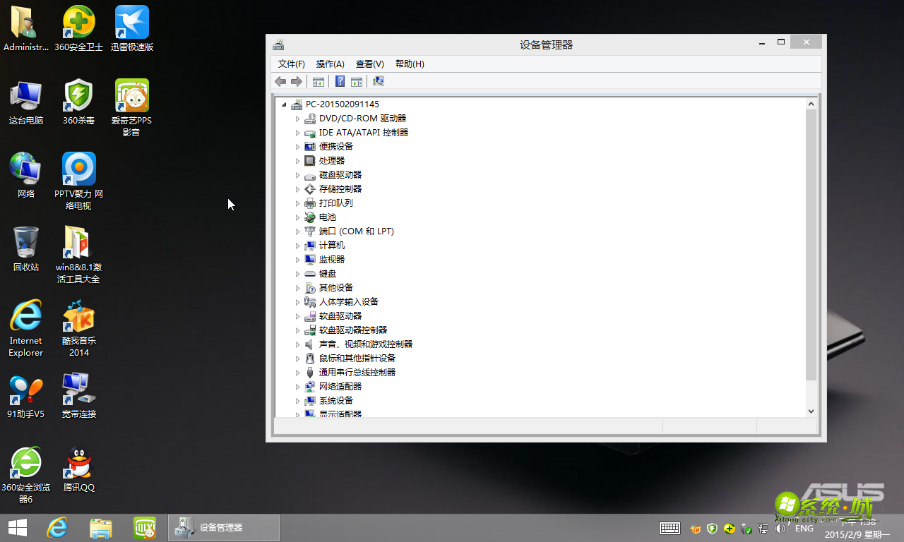Click the USB device tray icon
The image size is (904, 542).
pyautogui.click(x=746, y=528)
